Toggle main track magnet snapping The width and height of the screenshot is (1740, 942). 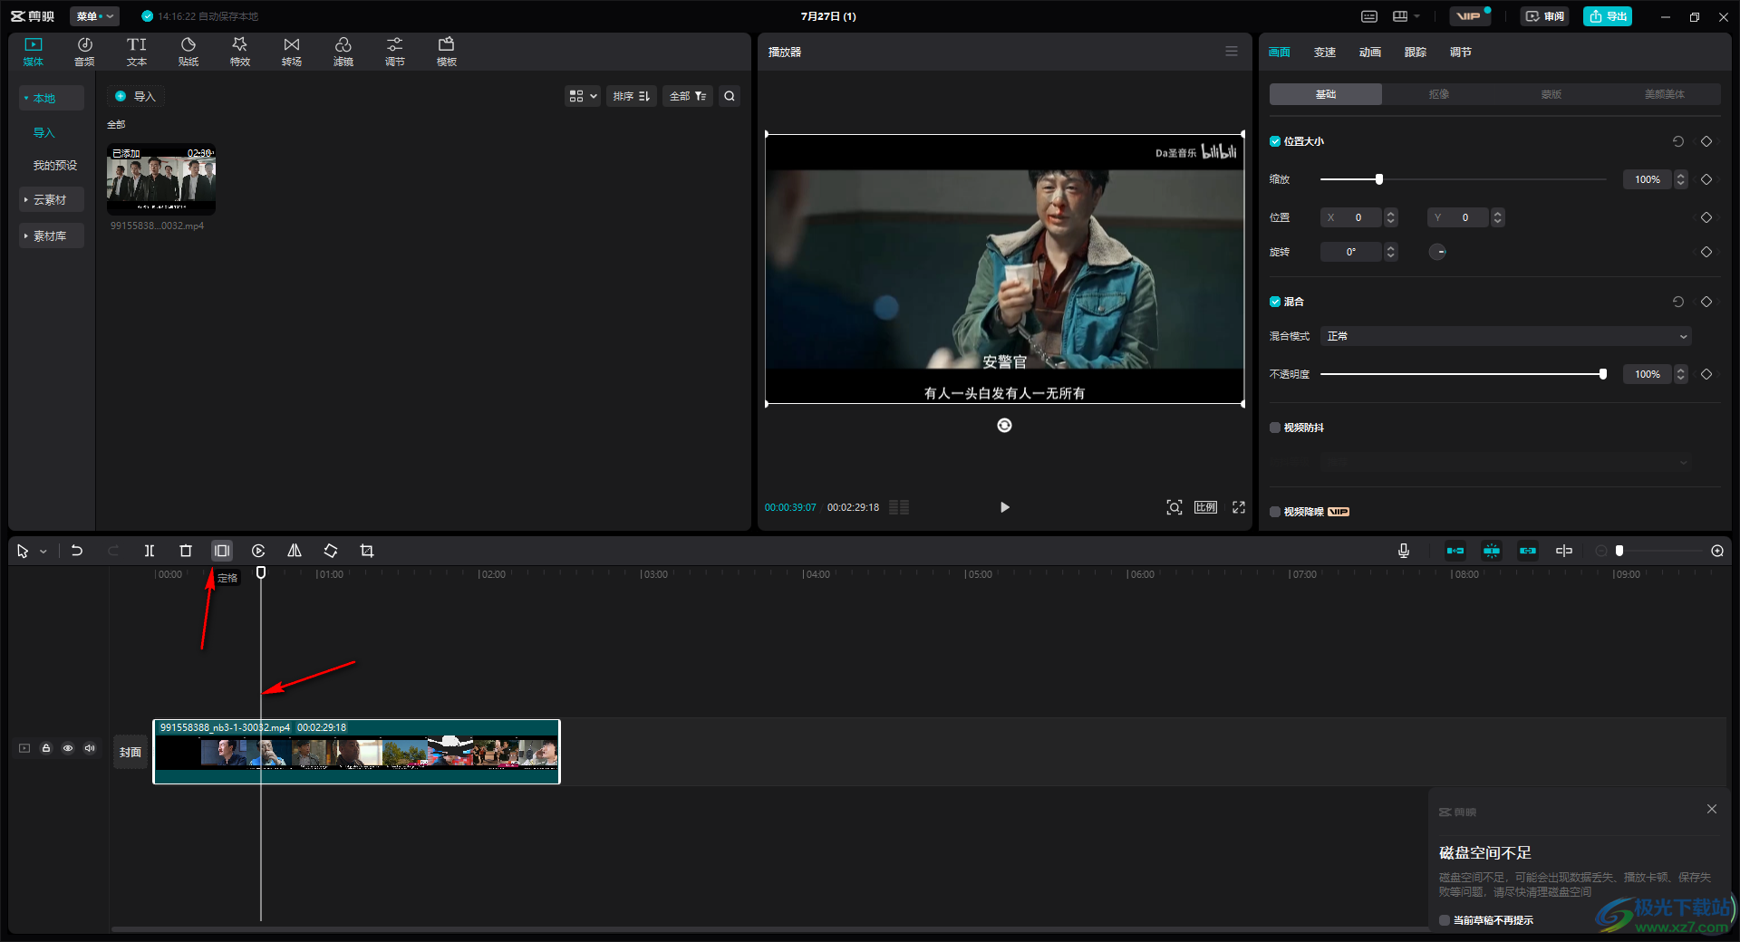[x=1455, y=551]
